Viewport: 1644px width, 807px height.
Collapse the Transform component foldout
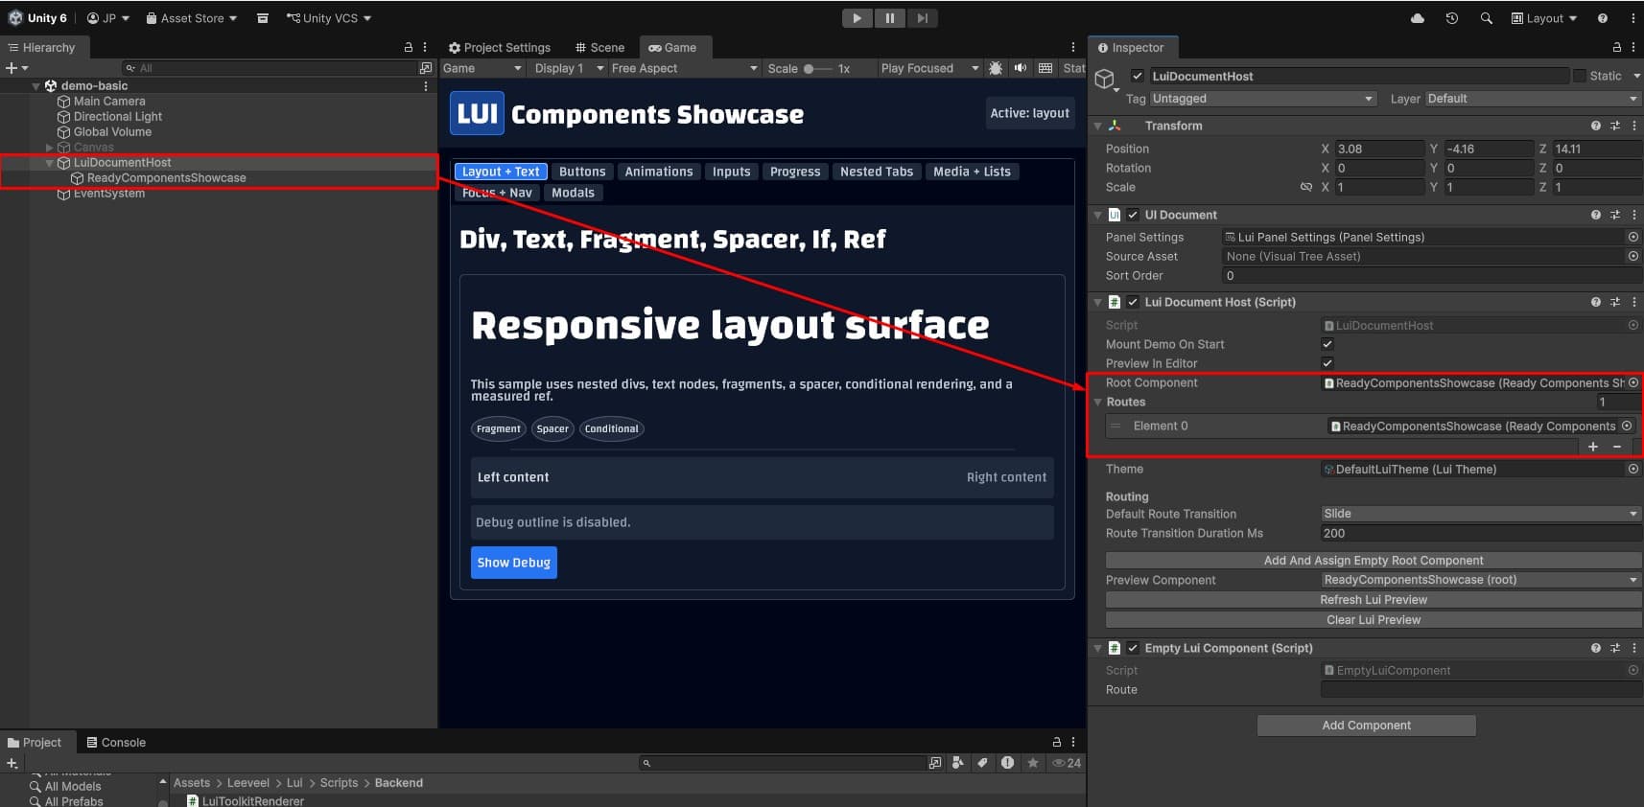(x=1098, y=126)
